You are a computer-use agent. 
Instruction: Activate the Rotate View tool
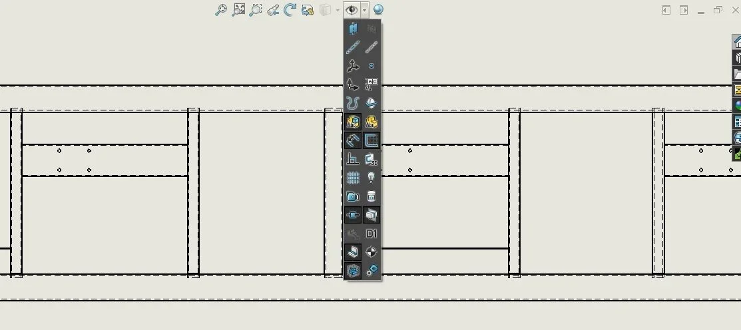tap(290, 9)
